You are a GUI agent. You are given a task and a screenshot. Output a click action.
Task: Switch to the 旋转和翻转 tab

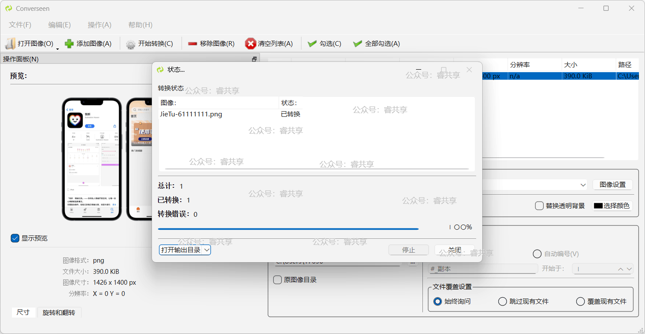pyautogui.click(x=59, y=312)
